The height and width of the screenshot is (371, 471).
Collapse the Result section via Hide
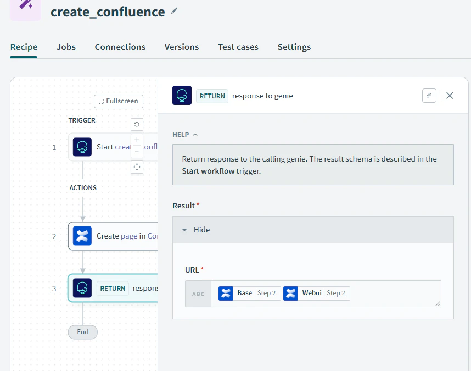point(196,230)
